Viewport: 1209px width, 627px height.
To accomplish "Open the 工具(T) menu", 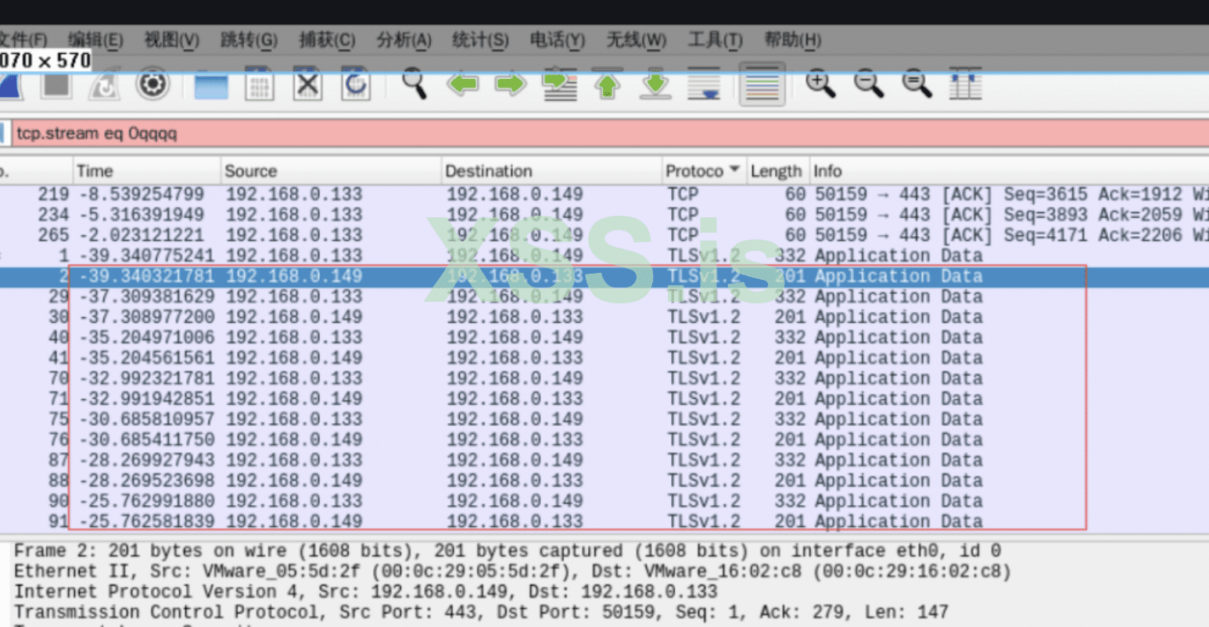I will (715, 40).
